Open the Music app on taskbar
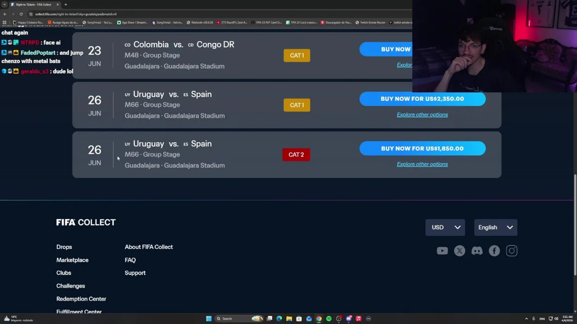This screenshot has width=577, height=324. click(x=358, y=319)
